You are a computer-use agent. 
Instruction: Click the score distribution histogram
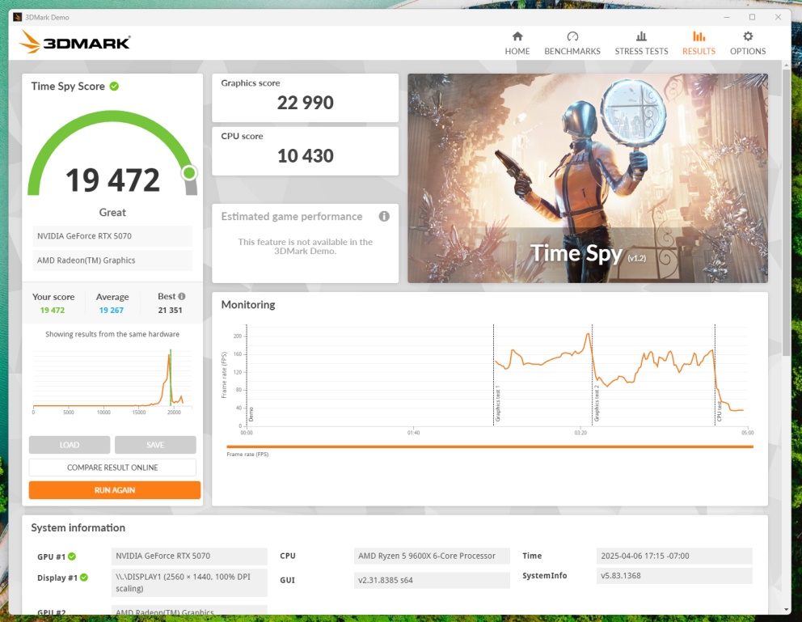point(112,380)
